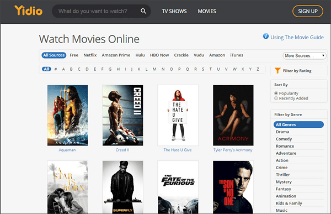Filter titles by letter A
The image size is (331, 214).
click(x=63, y=69)
